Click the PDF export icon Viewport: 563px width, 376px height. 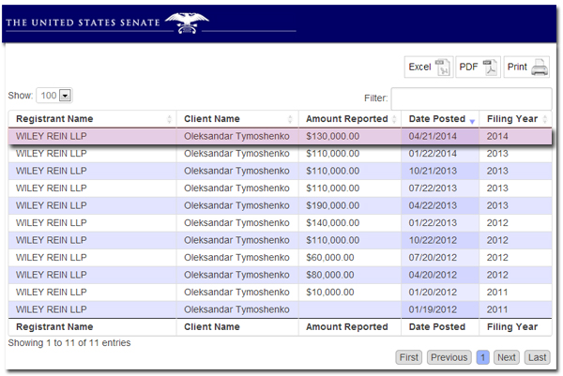(x=490, y=68)
